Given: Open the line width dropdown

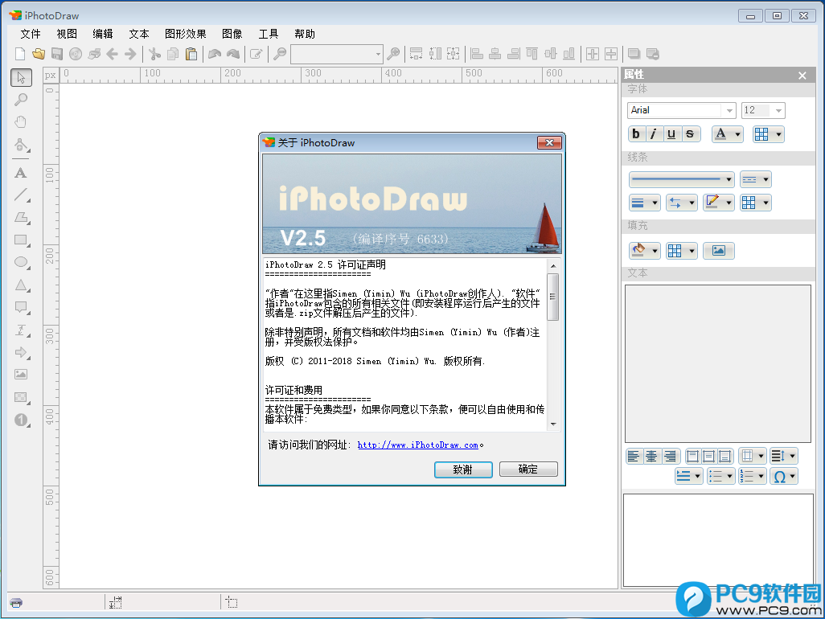Looking at the screenshot, I should 645,203.
